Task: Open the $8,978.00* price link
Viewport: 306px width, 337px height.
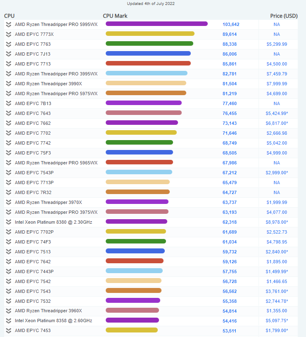Action: [x=277, y=222]
